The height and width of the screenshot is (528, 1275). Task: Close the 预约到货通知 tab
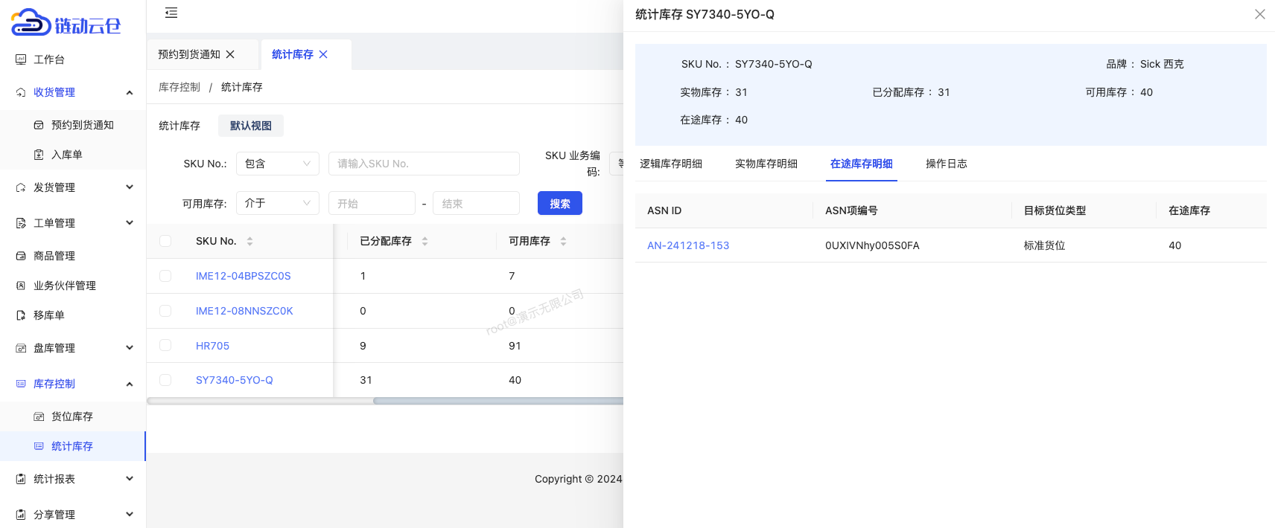point(230,54)
